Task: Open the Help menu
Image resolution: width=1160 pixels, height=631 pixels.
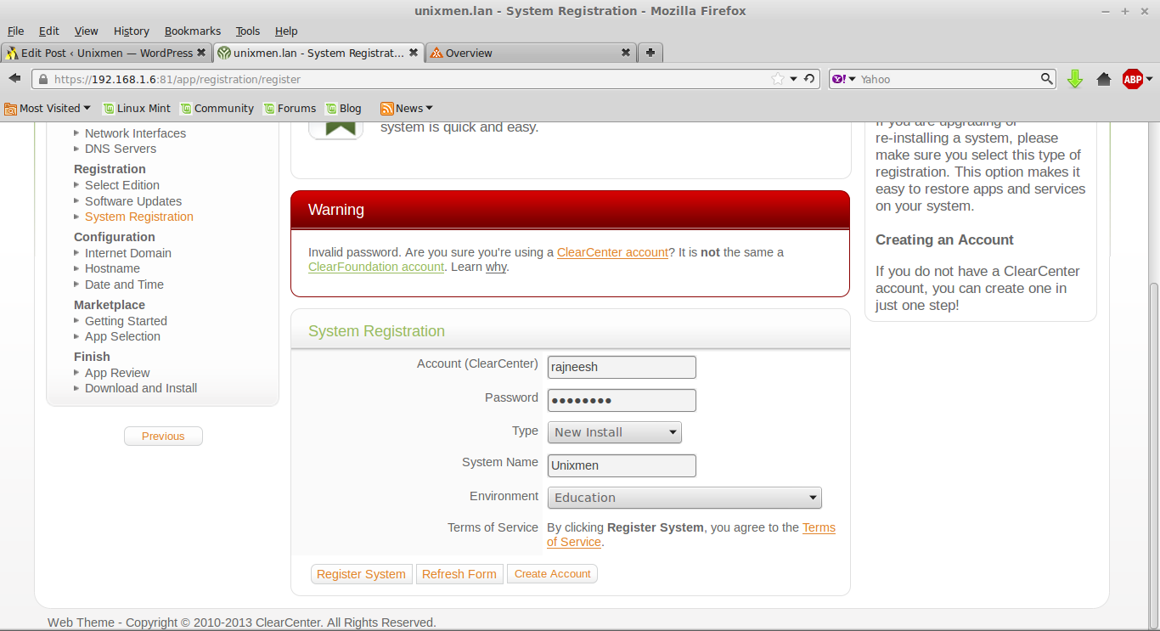Action: click(x=286, y=31)
